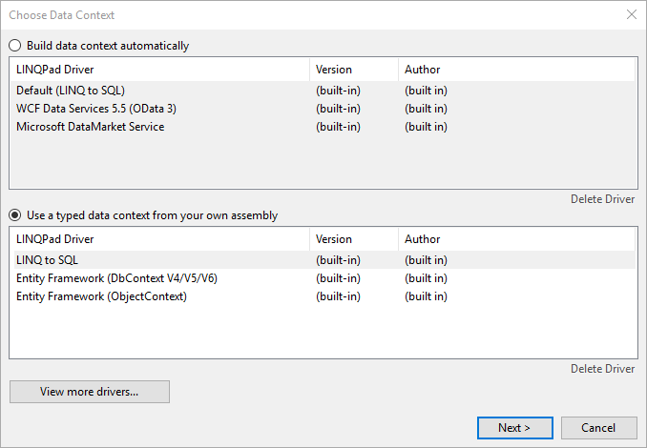This screenshot has width=647, height=448.
Task: Cancel the Choose Data Context dialog
Action: [x=598, y=428]
